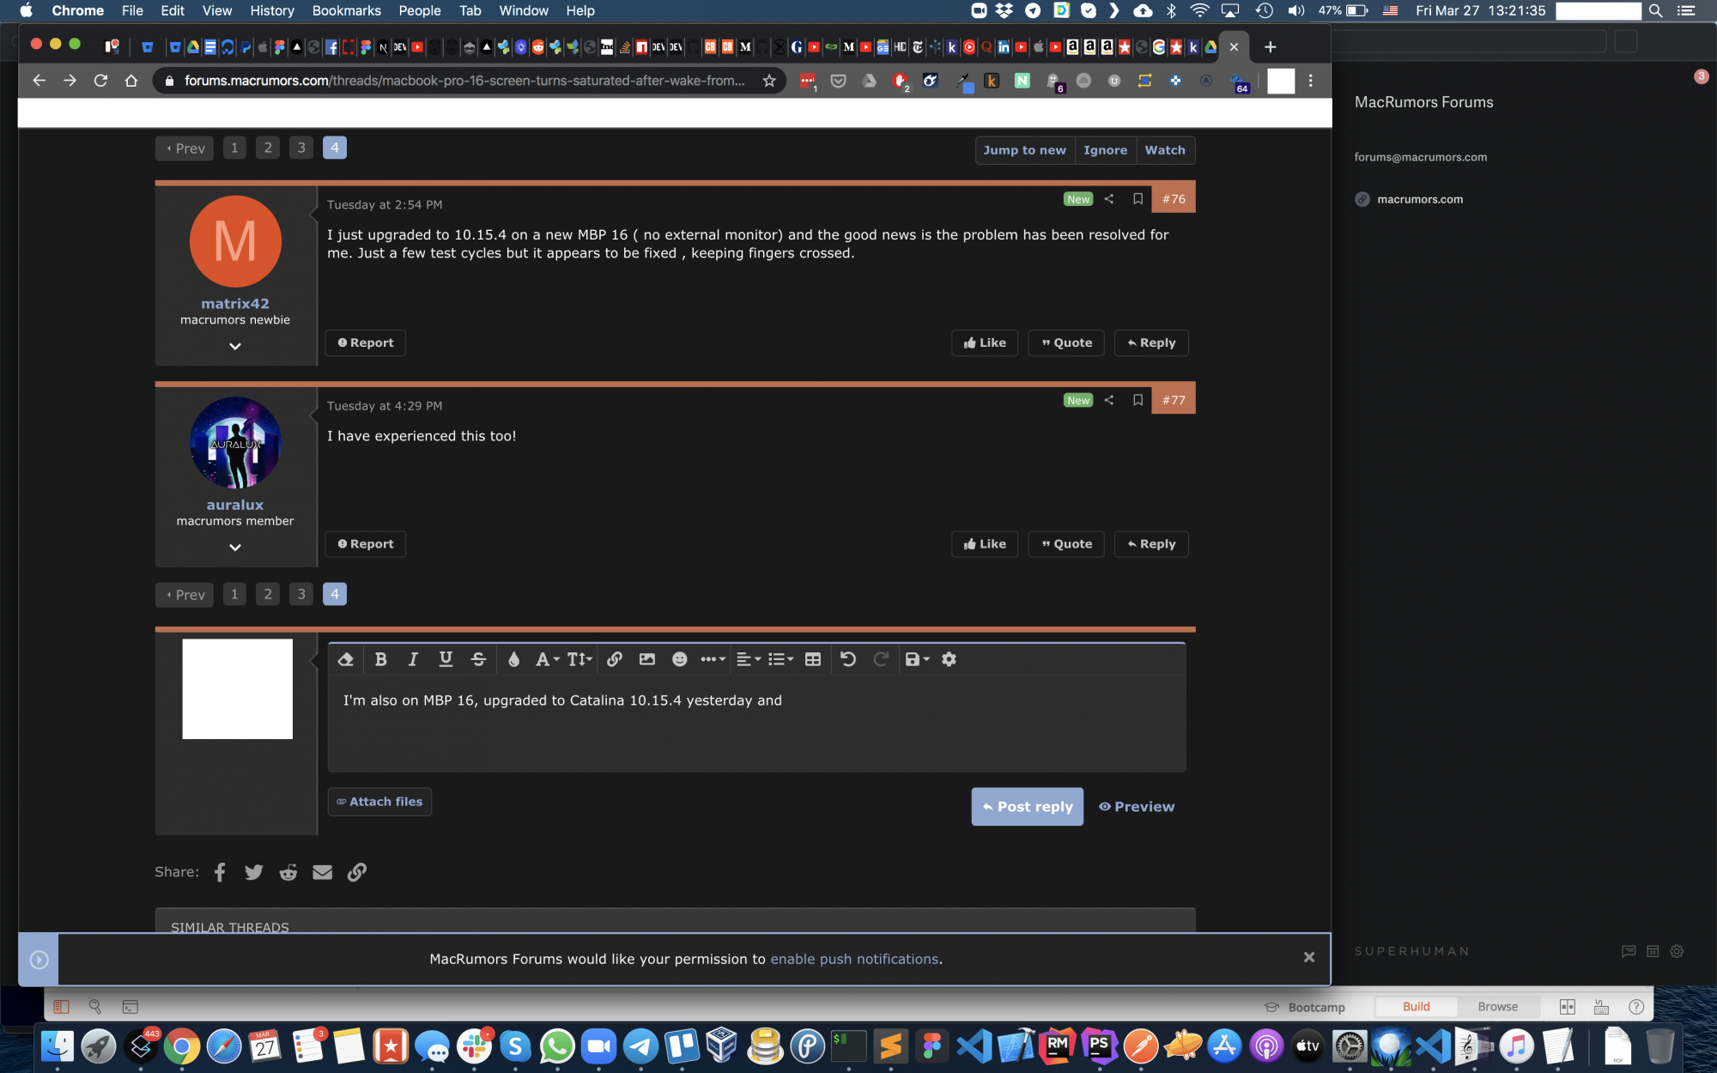1717x1073 pixels.
Task: Preview the reply draft
Action: click(x=1137, y=807)
